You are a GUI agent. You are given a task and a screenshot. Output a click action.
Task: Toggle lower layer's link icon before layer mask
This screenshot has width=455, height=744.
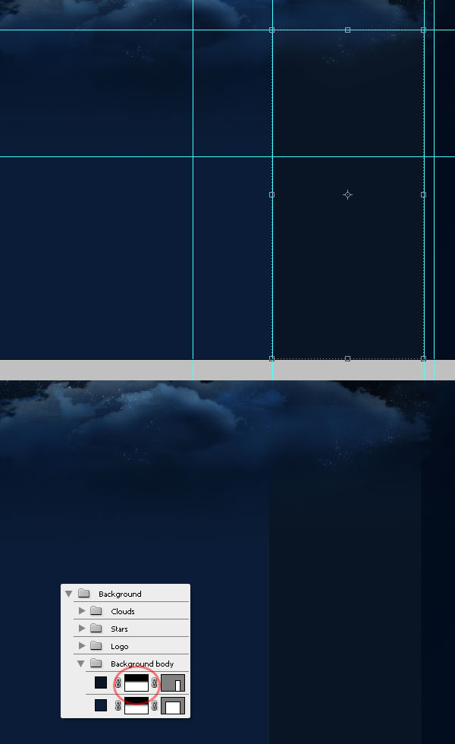[x=118, y=705]
